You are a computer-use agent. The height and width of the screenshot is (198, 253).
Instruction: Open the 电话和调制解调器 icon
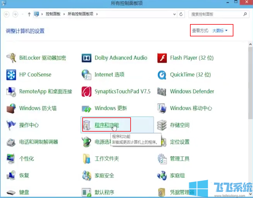pyautogui.click(x=11, y=142)
